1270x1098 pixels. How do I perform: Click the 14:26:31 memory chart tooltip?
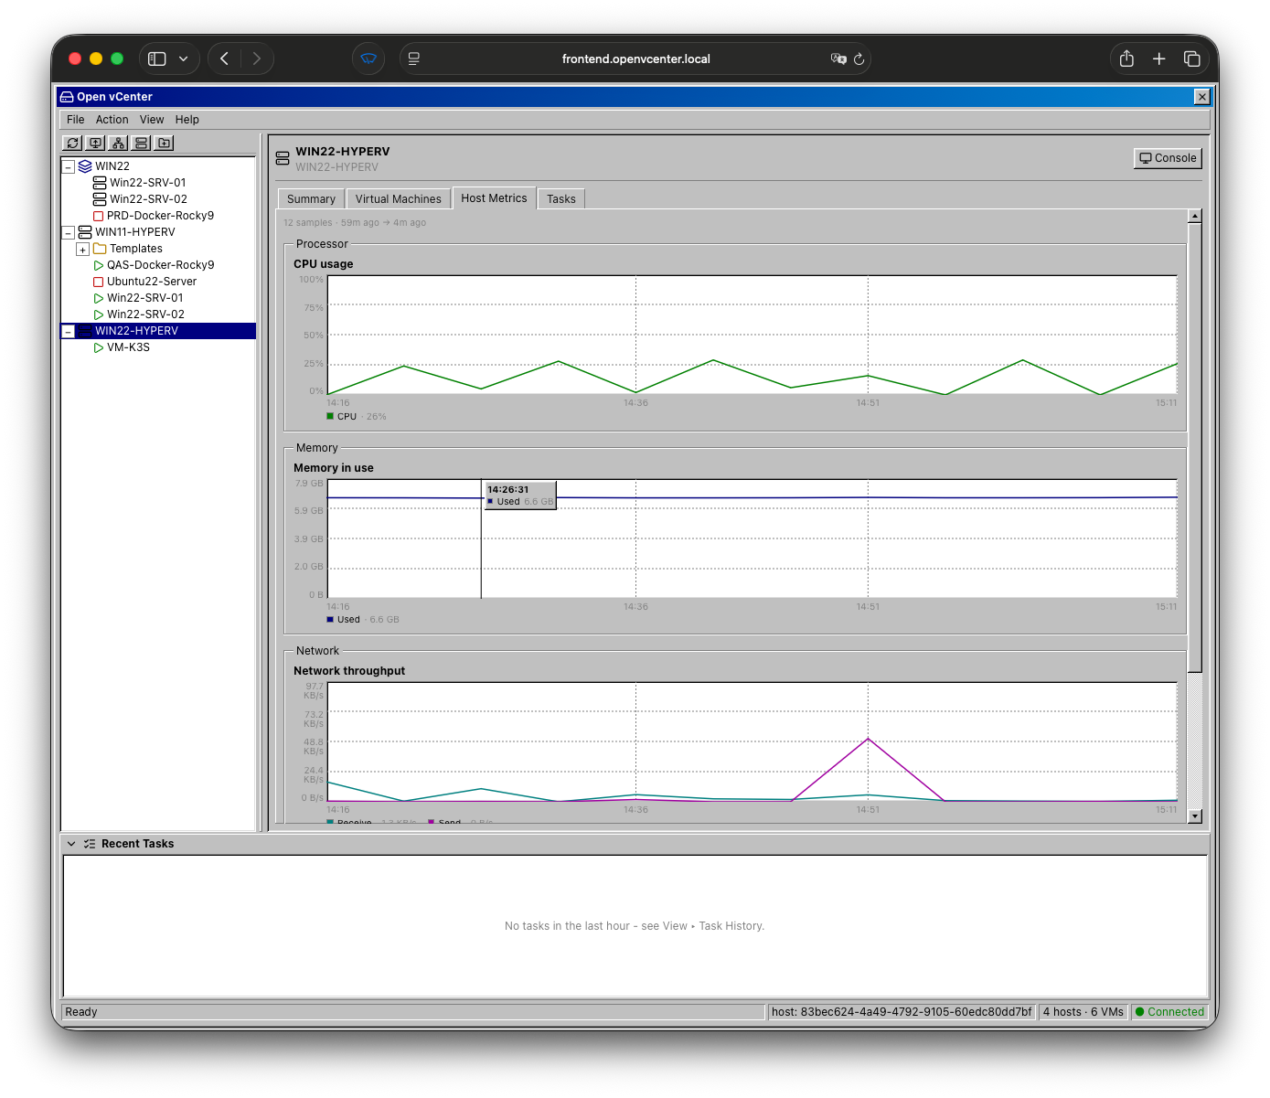520,496
